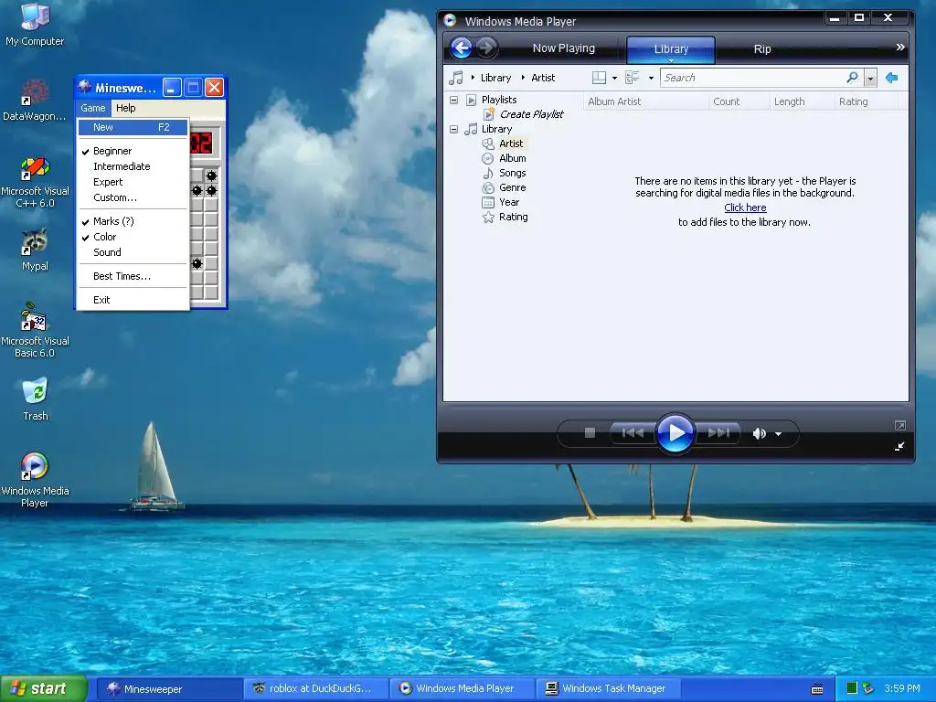
Task: Open My Computer desktop icon
Action: pos(35,24)
